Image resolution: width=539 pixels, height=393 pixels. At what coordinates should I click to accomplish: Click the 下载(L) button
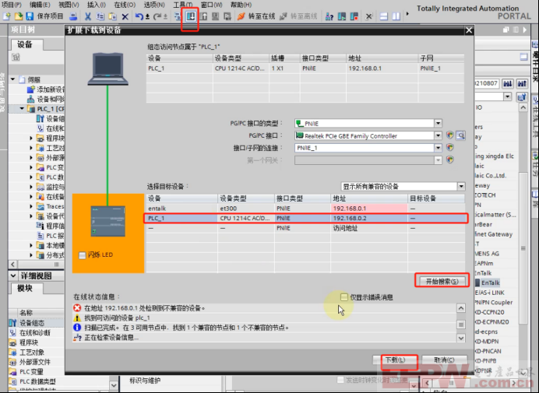396,360
